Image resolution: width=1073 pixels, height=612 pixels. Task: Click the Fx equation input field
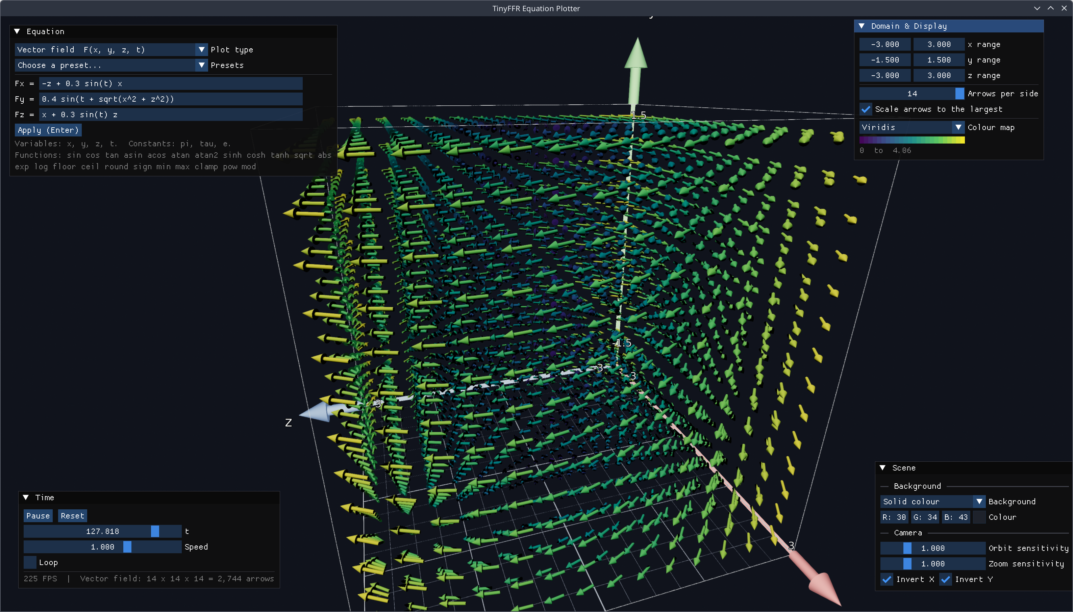point(171,83)
